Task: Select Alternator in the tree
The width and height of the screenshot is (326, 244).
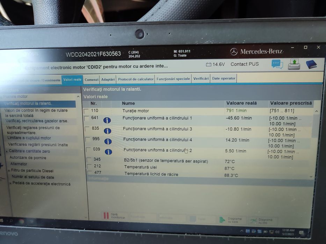Action: pos(19,164)
